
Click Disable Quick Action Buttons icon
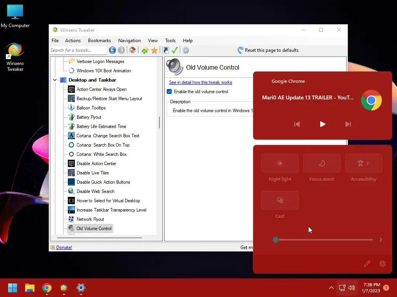click(71, 182)
